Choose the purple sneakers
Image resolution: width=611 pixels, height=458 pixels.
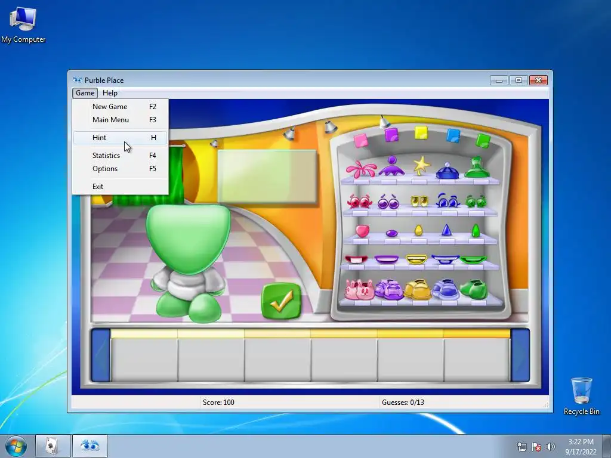389,289
